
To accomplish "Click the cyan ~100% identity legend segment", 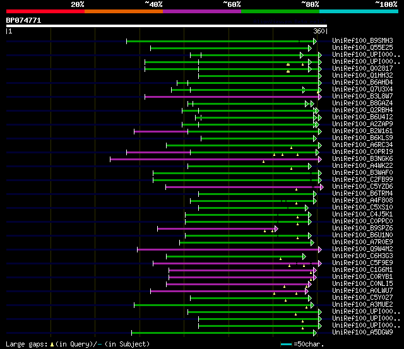I will click(x=359, y=11).
